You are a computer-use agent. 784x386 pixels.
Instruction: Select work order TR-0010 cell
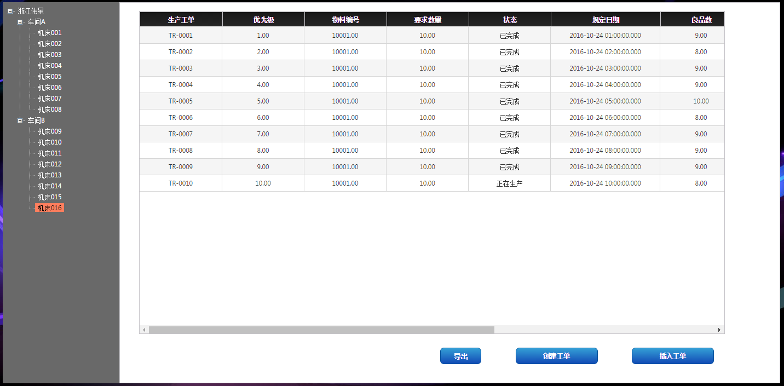click(x=181, y=183)
